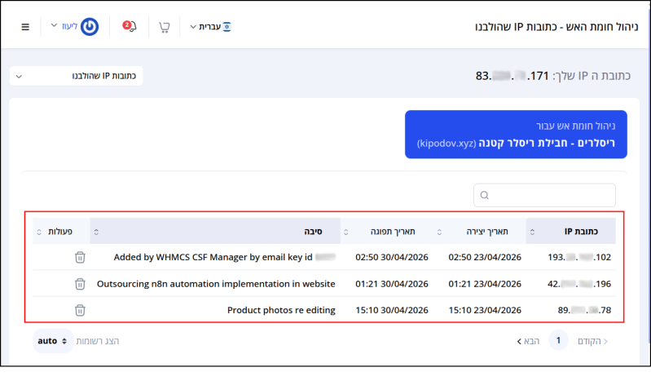
Task: Click inside the table search field
Action: tap(544, 195)
